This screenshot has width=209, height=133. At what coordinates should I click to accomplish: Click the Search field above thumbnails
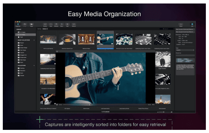(x=166, y=29)
